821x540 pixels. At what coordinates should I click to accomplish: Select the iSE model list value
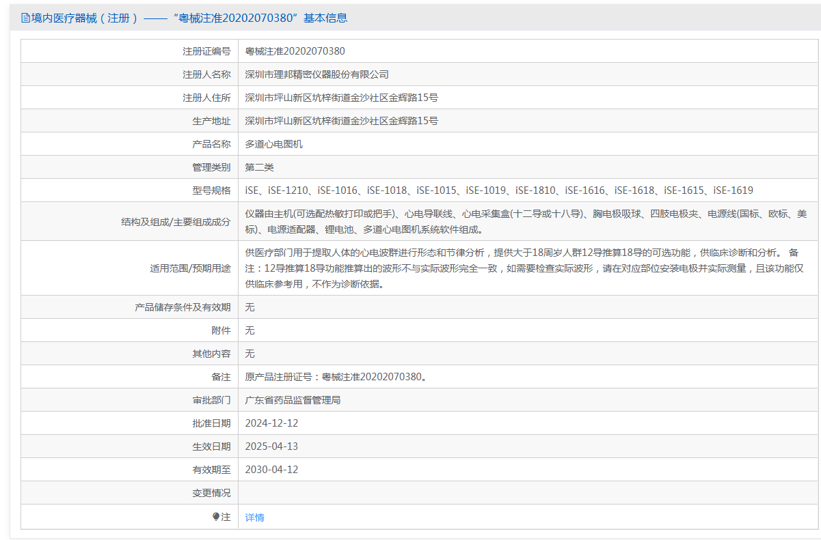pos(499,190)
